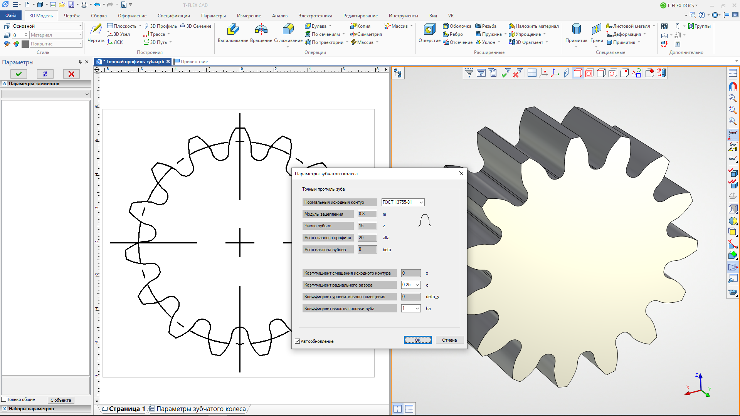This screenshot has height=416, width=740.
Task: Select the Выталкивание extrusion tool
Action: tap(233, 30)
